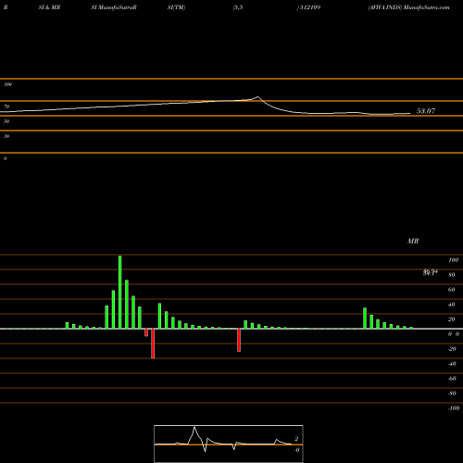Click the 40 label on MR axis
The width and height of the screenshot is (463, 463).
click(x=452, y=305)
